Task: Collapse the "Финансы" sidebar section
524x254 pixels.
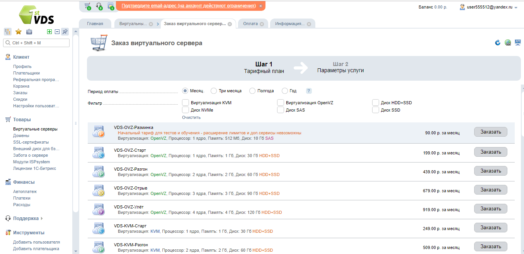Action: [x=24, y=182]
